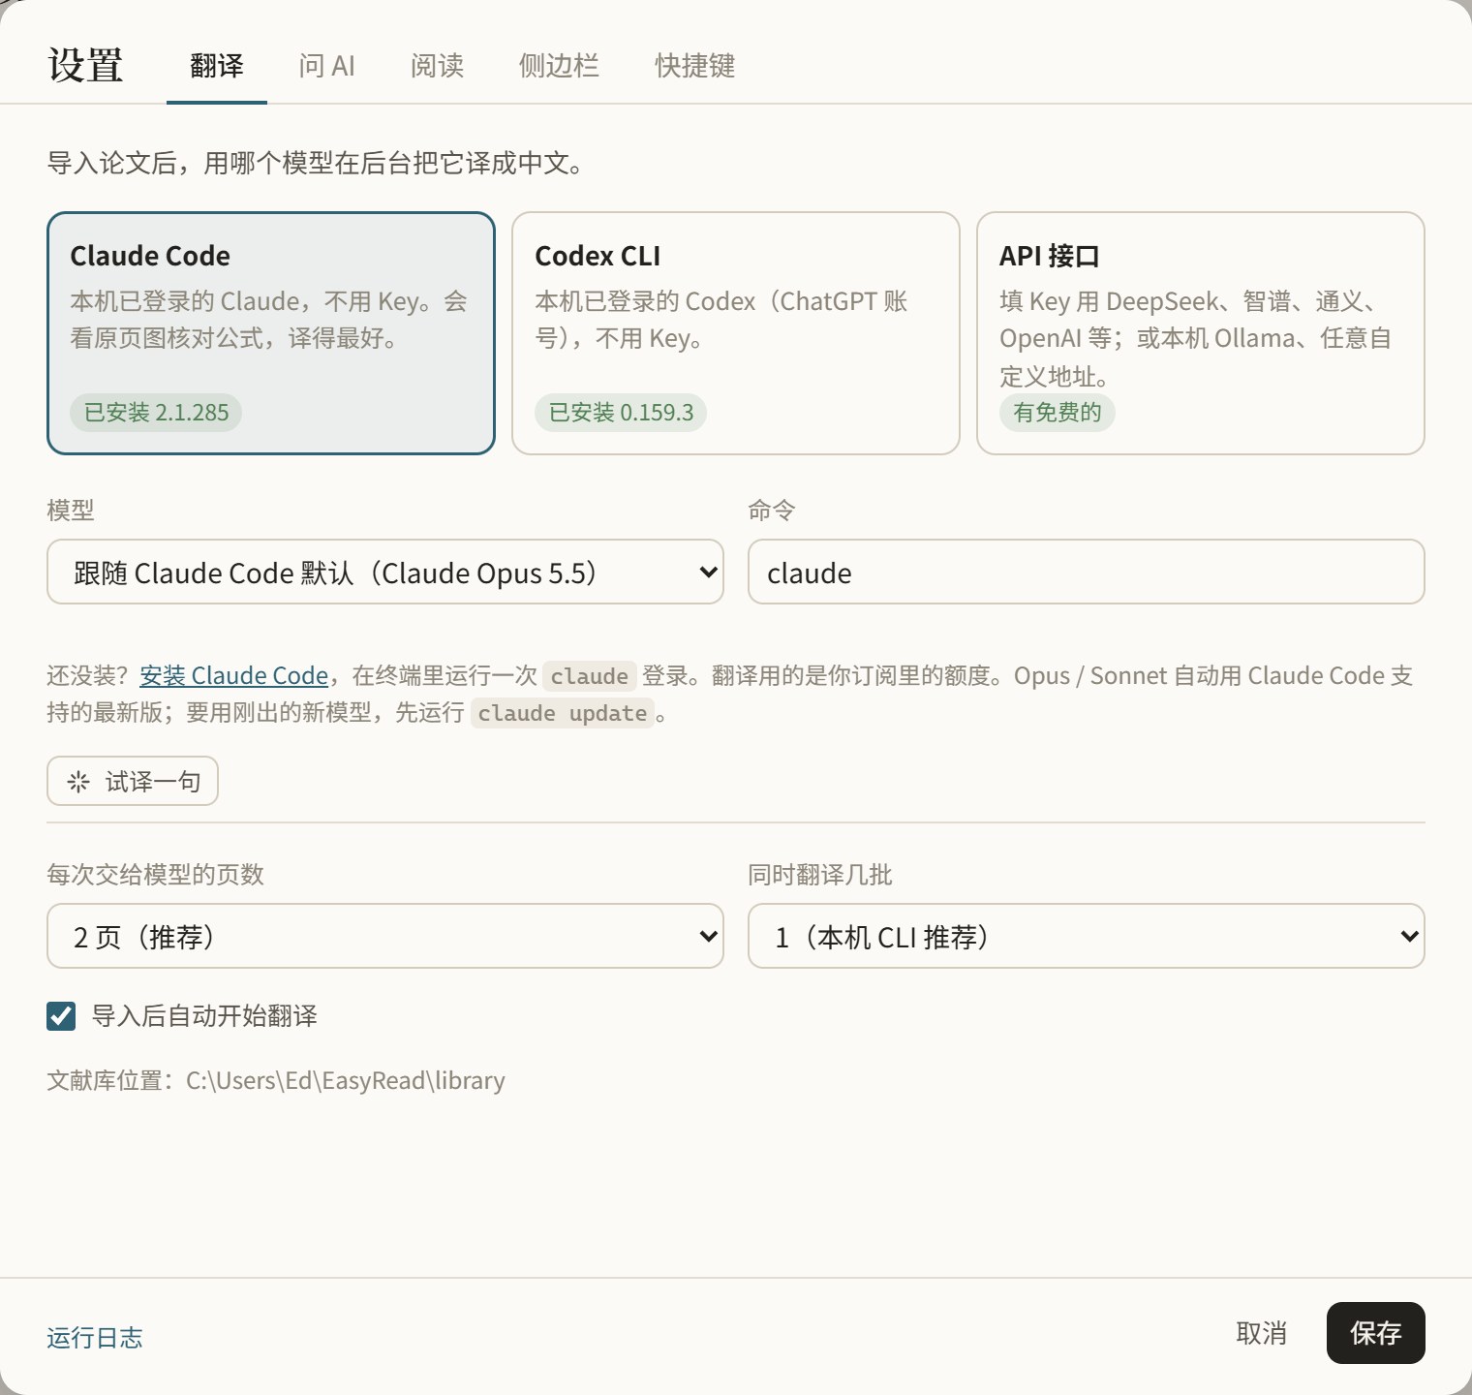Select the Claude Code translation card

tap(271, 333)
